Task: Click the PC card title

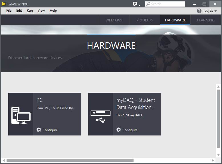Action: [x=39, y=100]
